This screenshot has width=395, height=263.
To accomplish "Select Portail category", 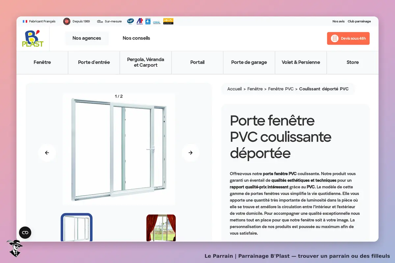I will pos(197,62).
